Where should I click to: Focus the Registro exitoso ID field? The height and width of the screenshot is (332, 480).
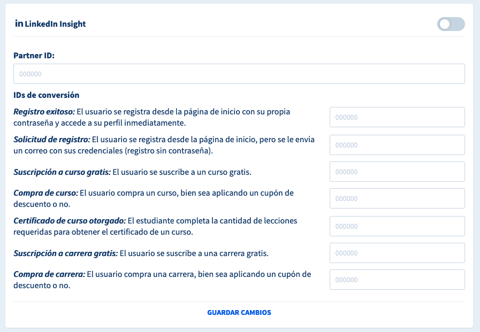coord(397,117)
